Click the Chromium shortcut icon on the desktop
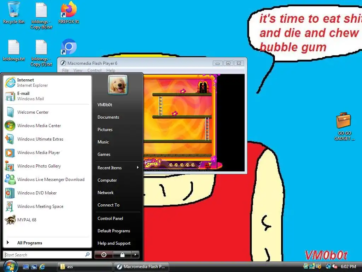Image resolution: width=362 pixels, height=272 pixels. tap(69, 47)
